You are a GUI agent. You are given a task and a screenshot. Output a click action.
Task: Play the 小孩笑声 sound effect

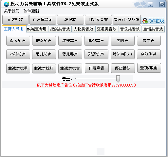[x=18, y=54]
